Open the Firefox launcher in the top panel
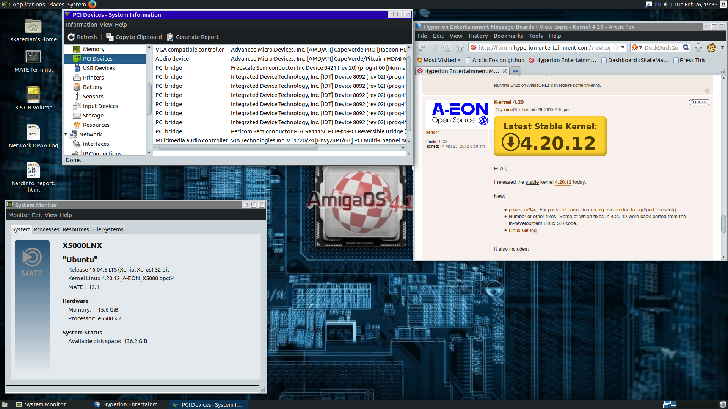The width and height of the screenshot is (728, 409). point(92,5)
